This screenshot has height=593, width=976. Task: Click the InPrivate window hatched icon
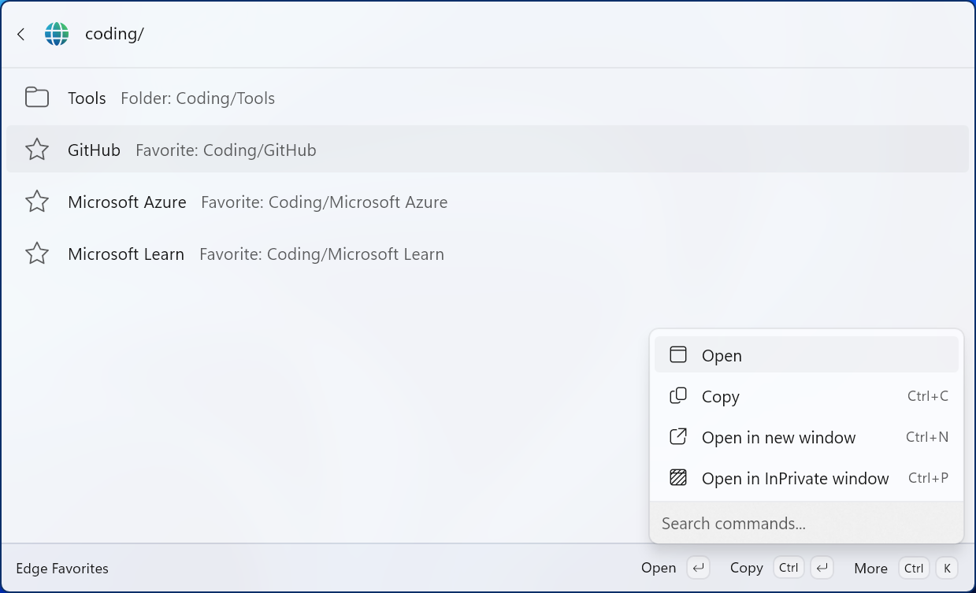click(x=678, y=478)
